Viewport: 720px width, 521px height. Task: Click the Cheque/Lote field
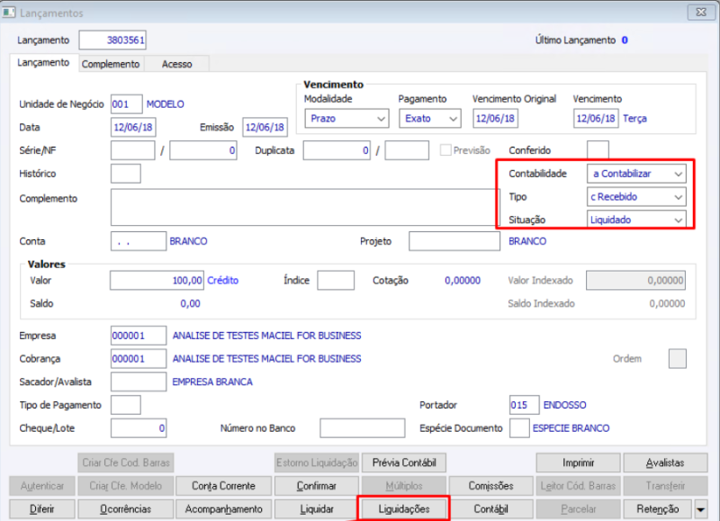click(139, 428)
